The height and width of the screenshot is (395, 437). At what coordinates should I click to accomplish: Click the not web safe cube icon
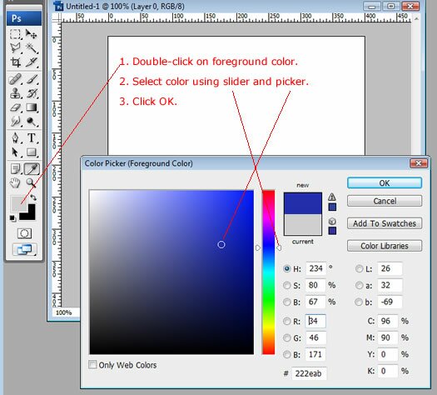point(332,222)
